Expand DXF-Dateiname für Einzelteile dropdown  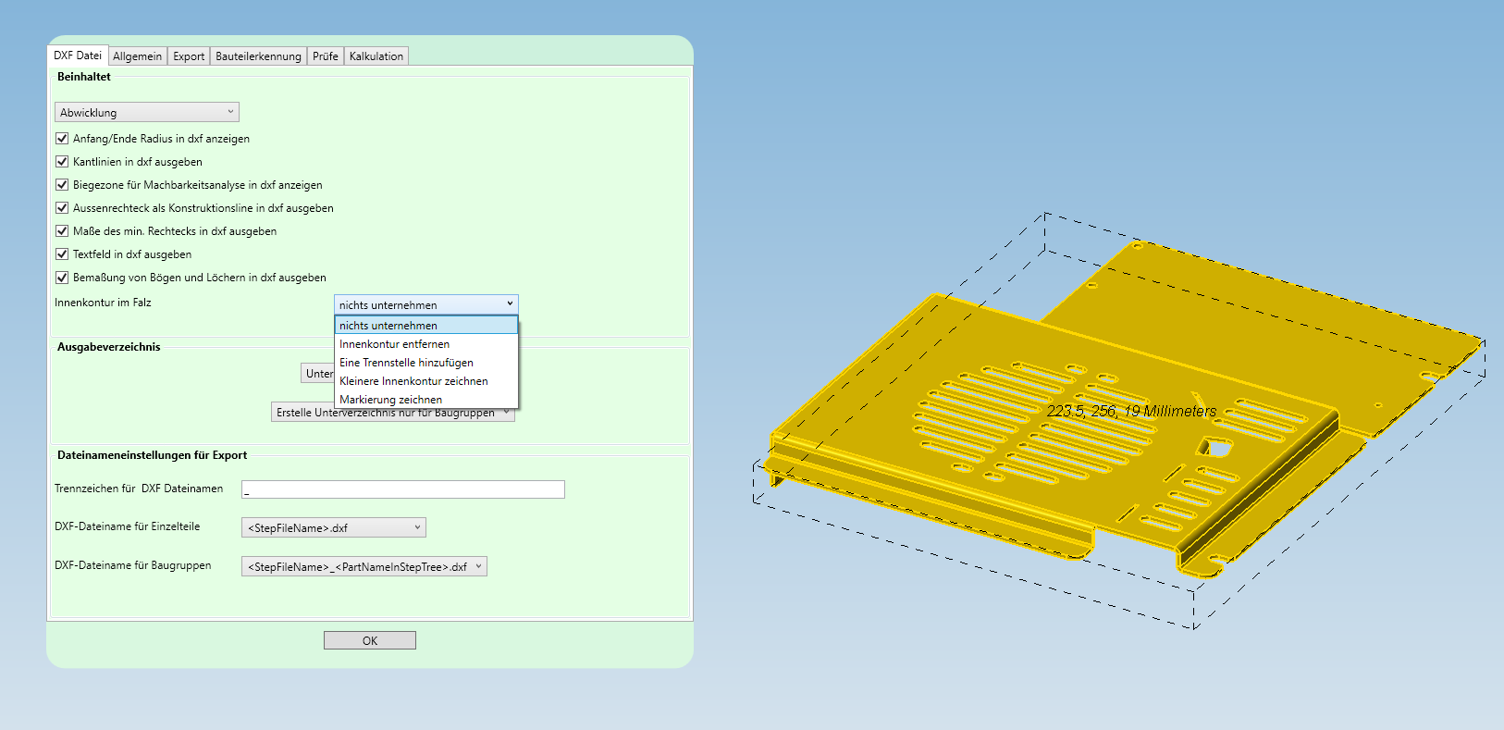pos(333,528)
